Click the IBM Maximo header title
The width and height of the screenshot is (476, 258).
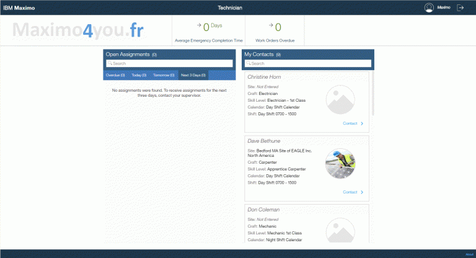click(19, 8)
